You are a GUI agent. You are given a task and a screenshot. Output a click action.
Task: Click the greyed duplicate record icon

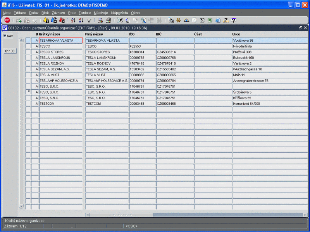[26, 20]
